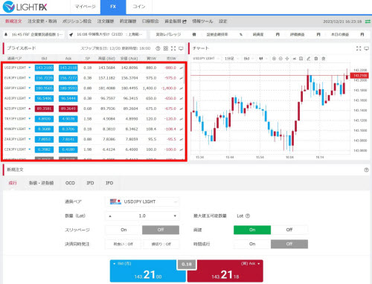Screen dimensions: 372x284
Task: Click the green sync icon beside the clock
Action: tap(368, 22)
